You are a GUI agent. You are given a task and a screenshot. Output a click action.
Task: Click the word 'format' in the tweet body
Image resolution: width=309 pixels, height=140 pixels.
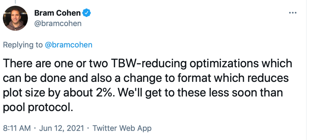(x=195, y=78)
